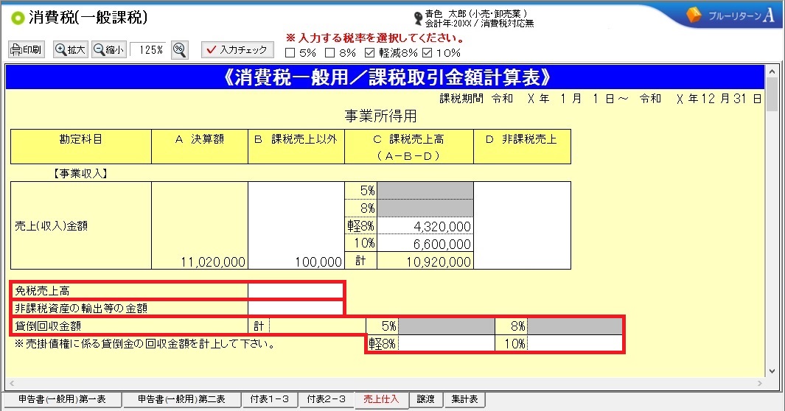Switch to the 付表1-3 tab
This screenshot has height=411, width=785.
pos(269,399)
